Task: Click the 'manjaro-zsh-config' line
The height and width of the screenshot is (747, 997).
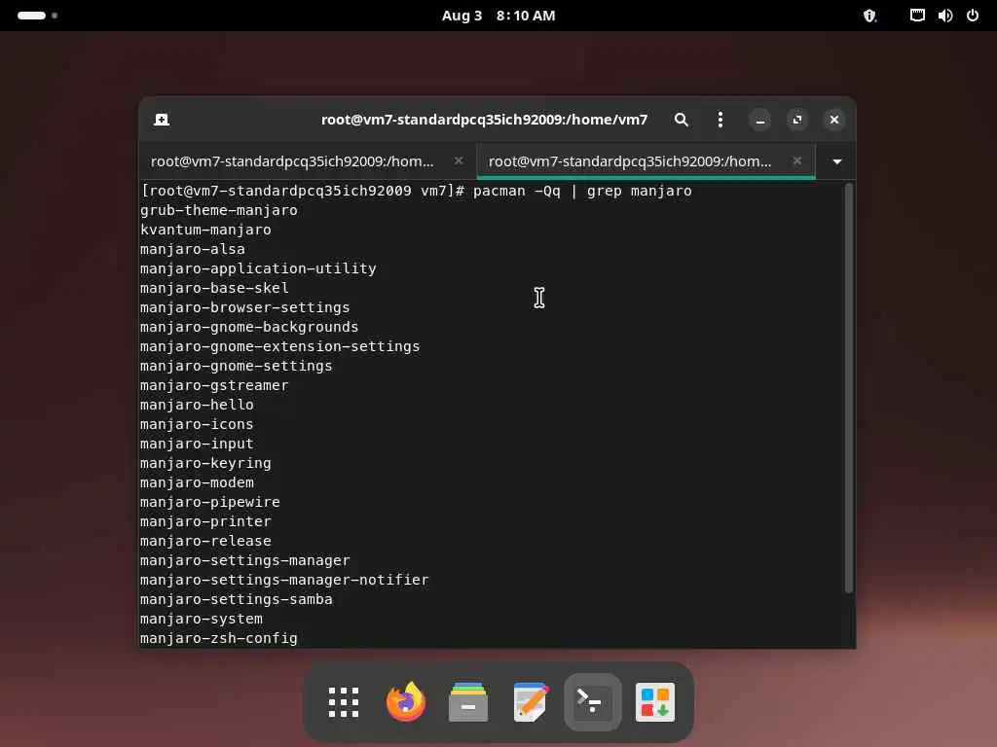Action: point(219,638)
